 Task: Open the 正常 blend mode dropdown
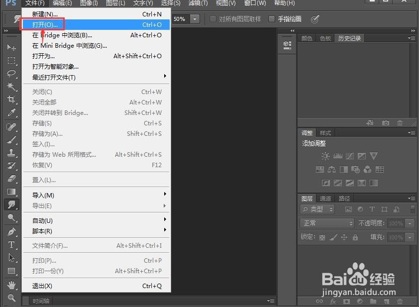point(326,223)
